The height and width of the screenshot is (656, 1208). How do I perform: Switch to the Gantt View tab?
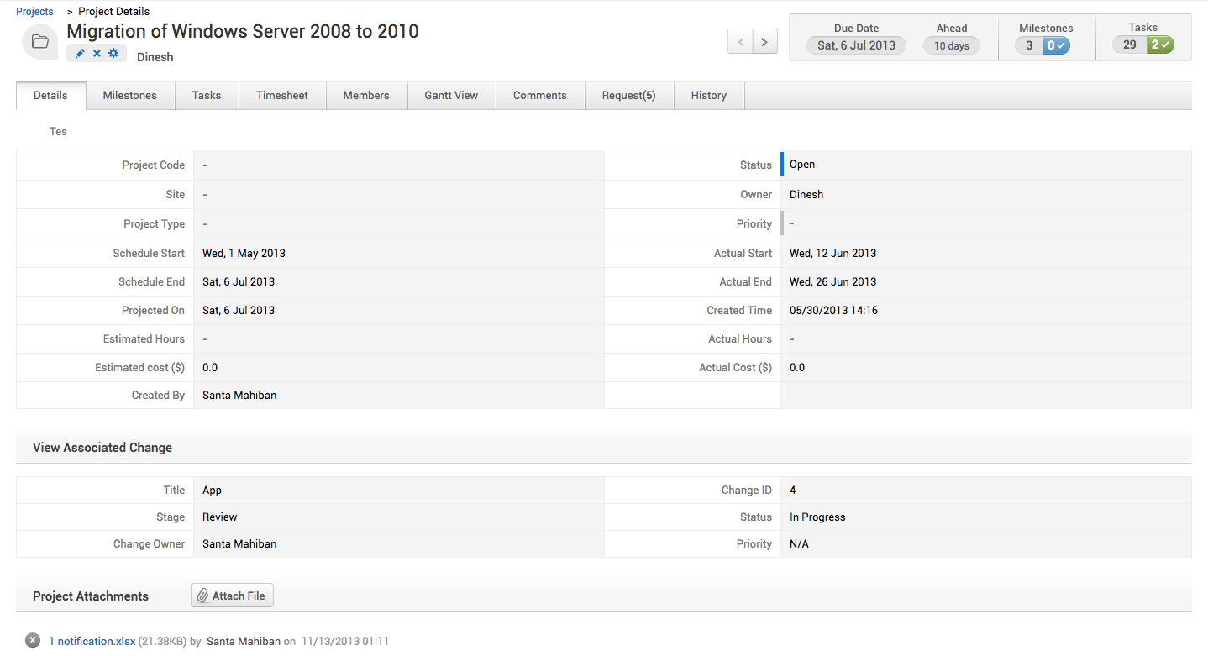451,95
